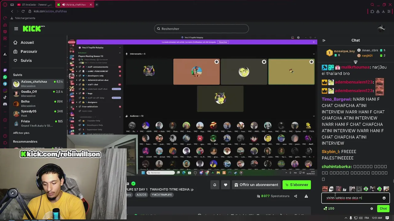Click the Offrir un abonnement button
Viewport: 394px width, 221px height.
(x=256, y=185)
